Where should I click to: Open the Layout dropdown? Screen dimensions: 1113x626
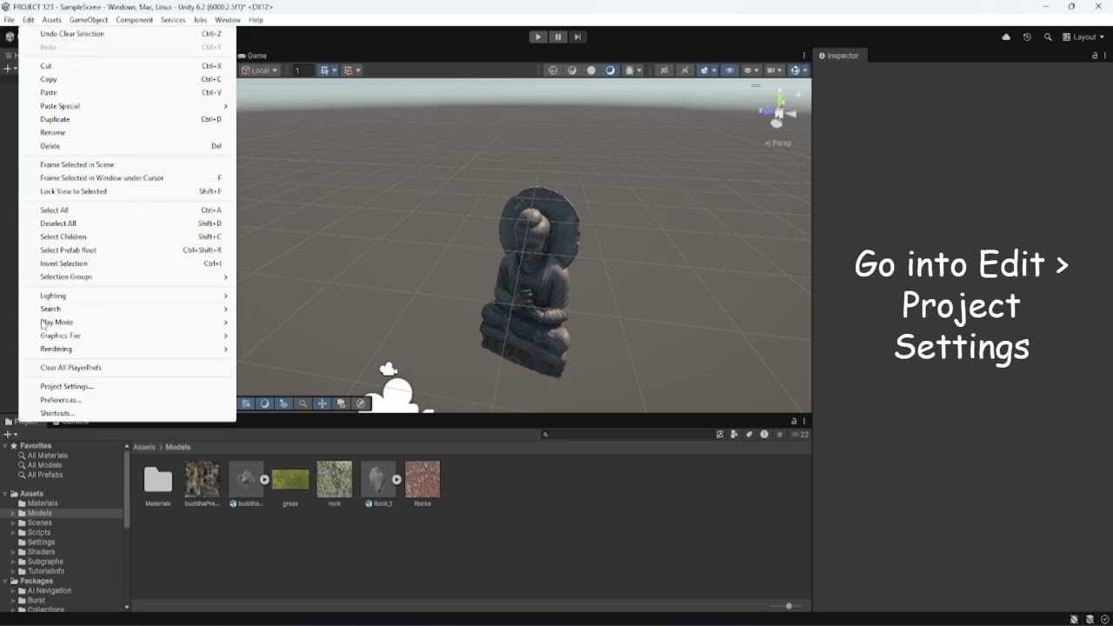(x=1083, y=37)
